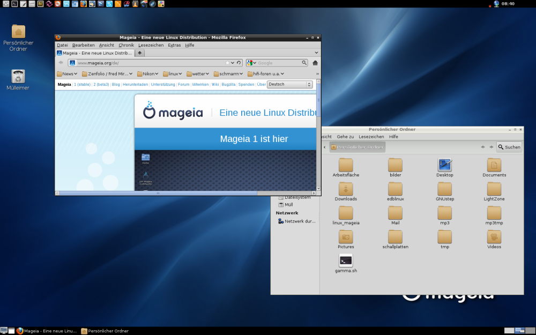The height and width of the screenshot is (335, 536).
Task: Click the Firefox URL address bar
Action: point(155,63)
